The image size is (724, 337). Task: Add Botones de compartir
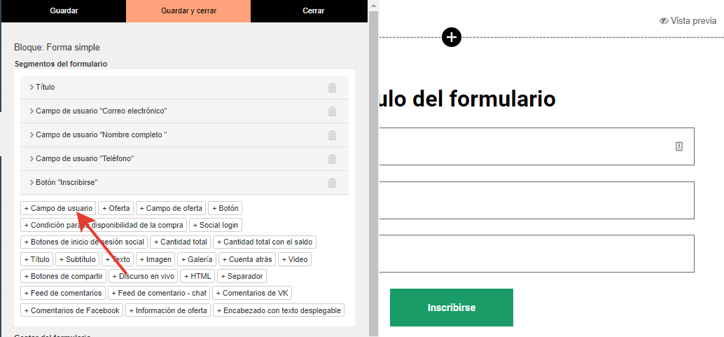[x=63, y=277]
